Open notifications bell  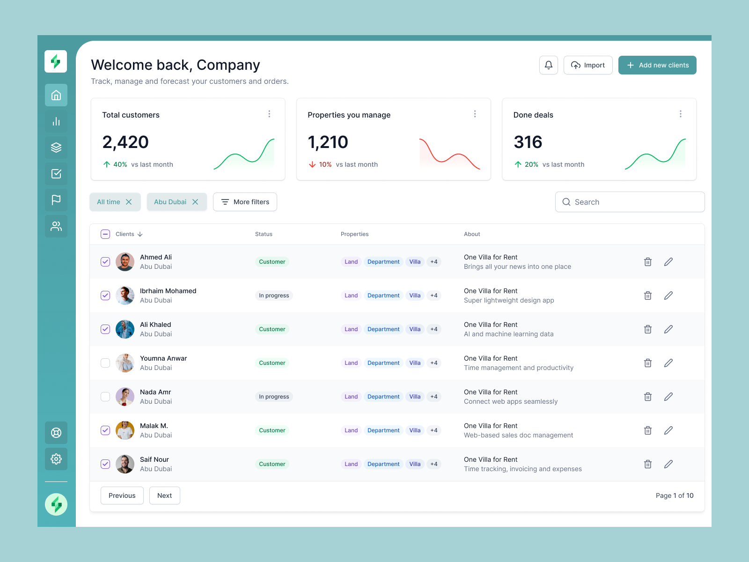tap(548, 65)
